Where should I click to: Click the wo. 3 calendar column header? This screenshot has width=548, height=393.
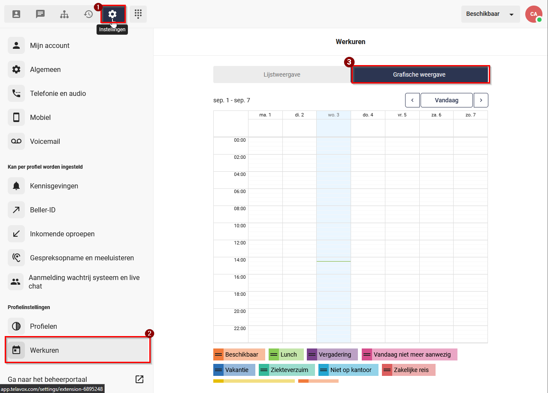(333, 115)
